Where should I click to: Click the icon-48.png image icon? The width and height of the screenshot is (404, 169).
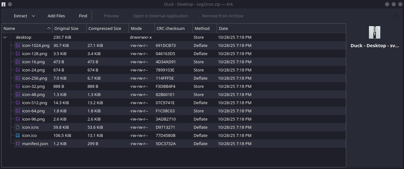coord(18,94)
